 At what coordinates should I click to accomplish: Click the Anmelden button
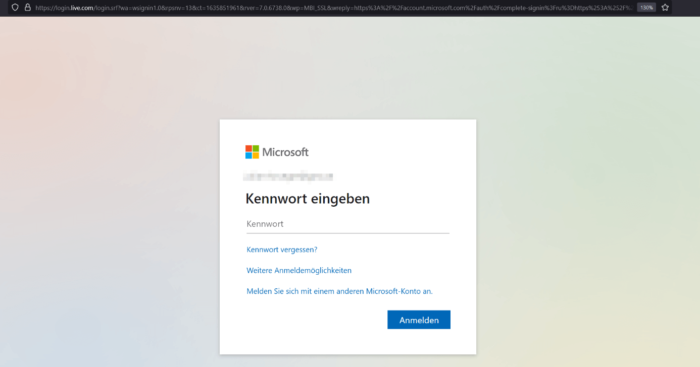point(419,320)
